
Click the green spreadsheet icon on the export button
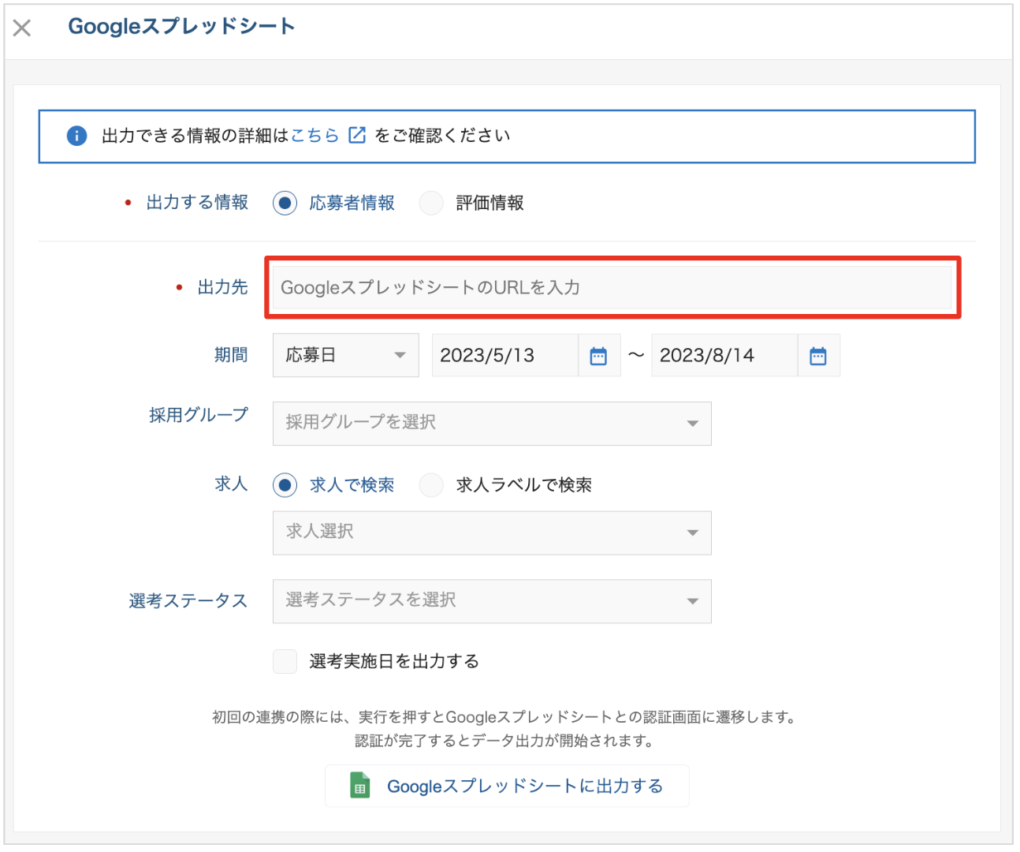(x=360, y=786)
